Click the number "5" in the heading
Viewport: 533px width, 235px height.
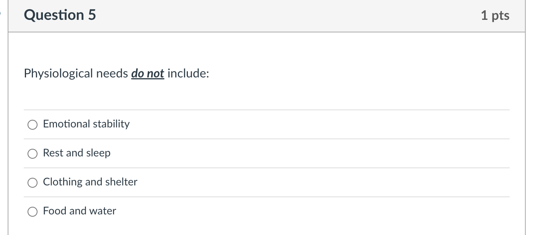[92, 15]
